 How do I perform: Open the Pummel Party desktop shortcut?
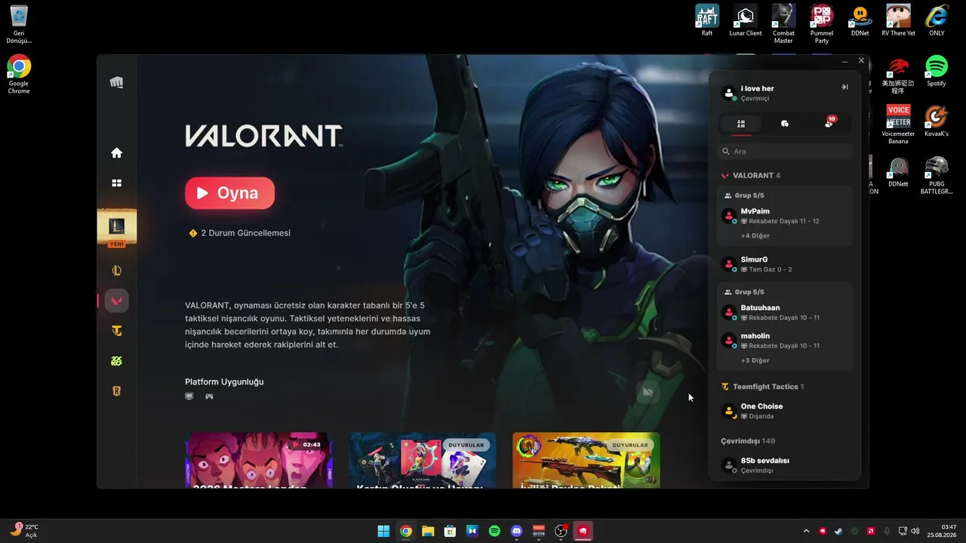point(822,23)
